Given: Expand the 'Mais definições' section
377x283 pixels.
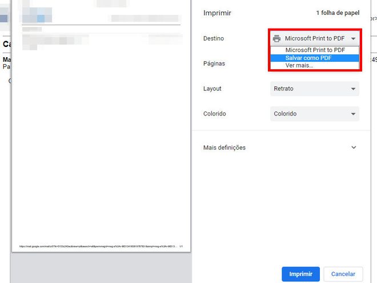Looking at the screenshot, I should pos(280,148).
